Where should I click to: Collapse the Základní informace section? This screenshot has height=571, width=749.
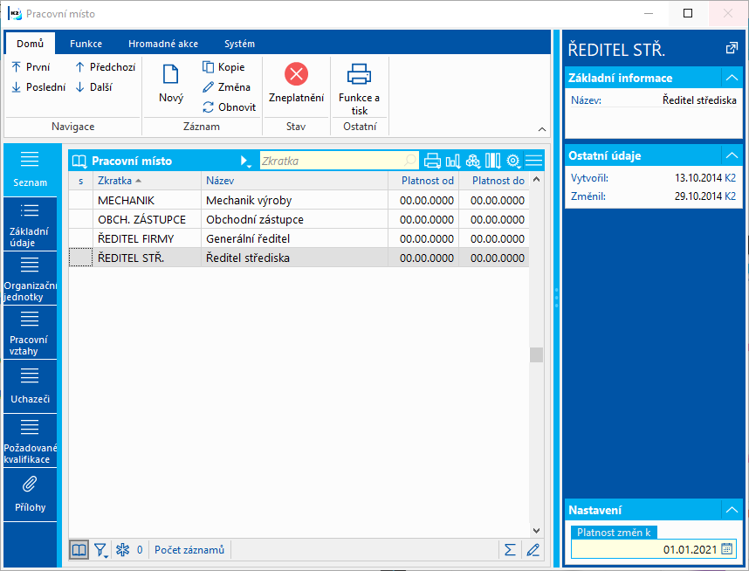click(x=732, y=78)
